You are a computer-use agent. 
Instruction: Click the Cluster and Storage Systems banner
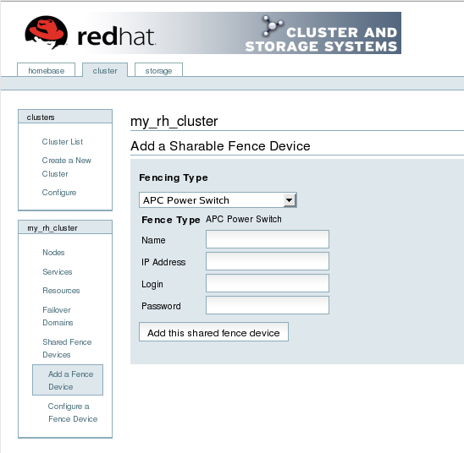pos(321,33)
